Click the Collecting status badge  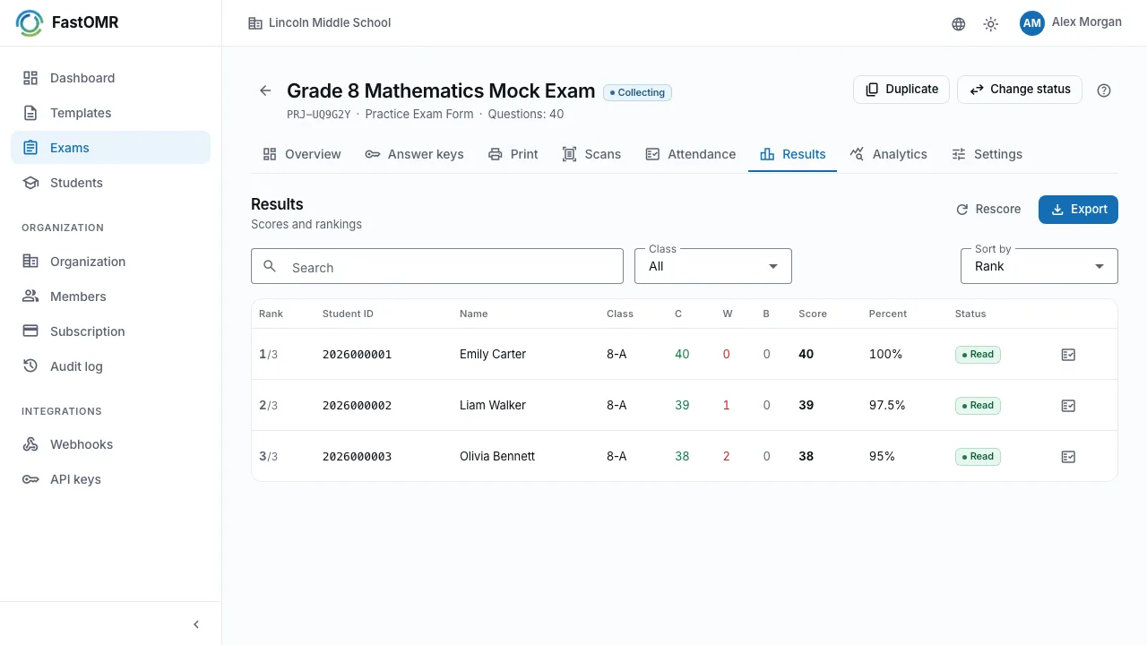pos(637,92)
